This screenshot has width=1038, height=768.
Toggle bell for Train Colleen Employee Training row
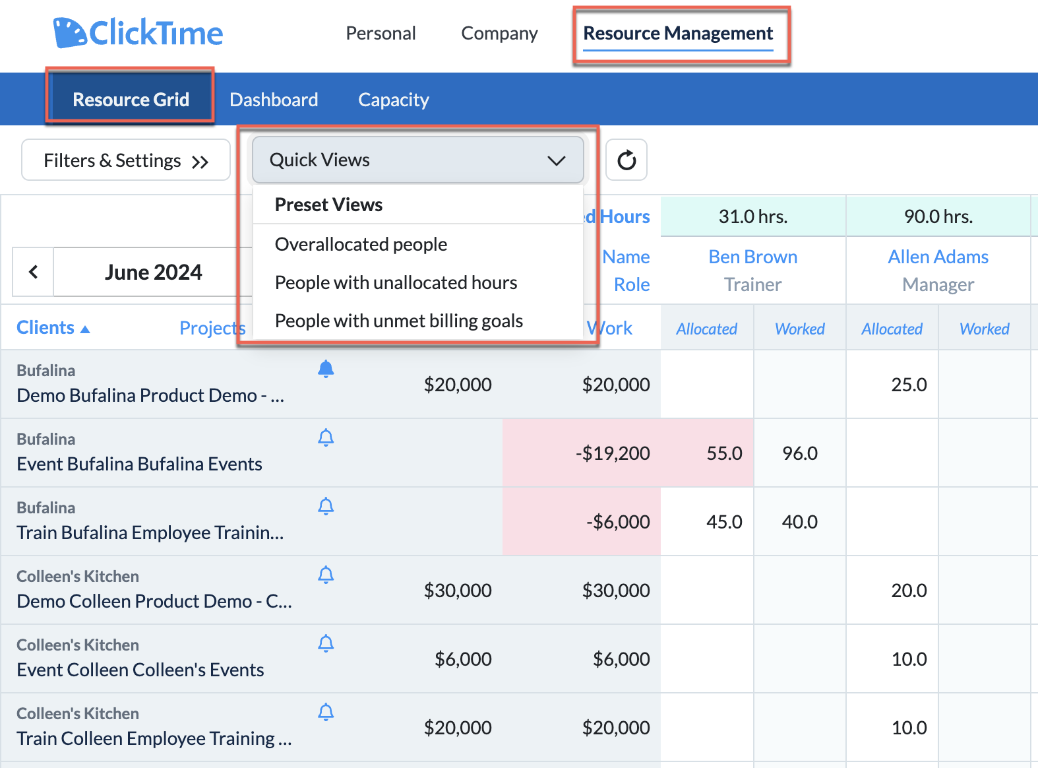[326, 712]
